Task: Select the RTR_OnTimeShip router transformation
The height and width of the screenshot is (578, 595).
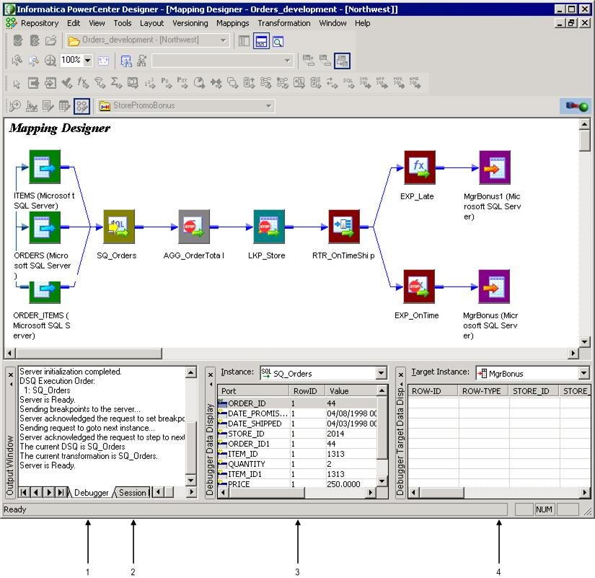Action: [344, 227]
